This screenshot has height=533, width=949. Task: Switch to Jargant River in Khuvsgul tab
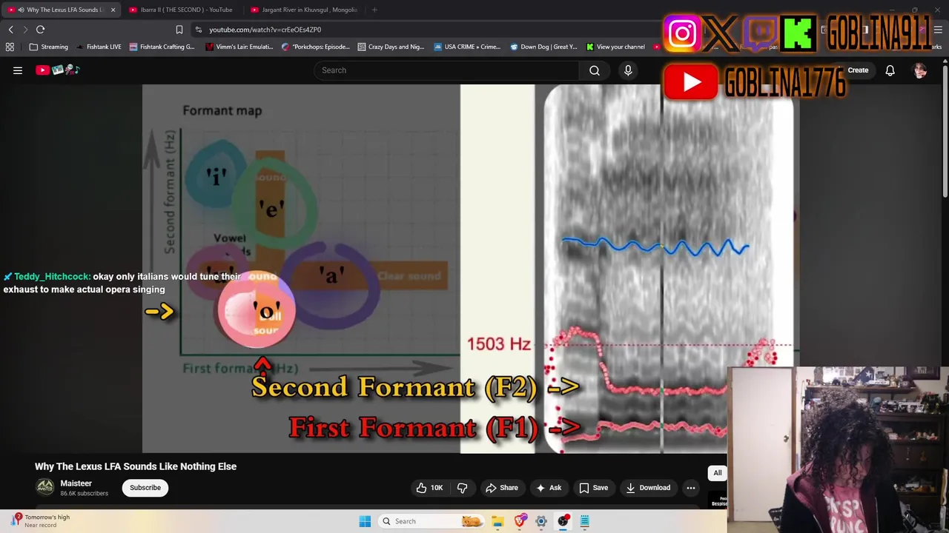(304, 10)
